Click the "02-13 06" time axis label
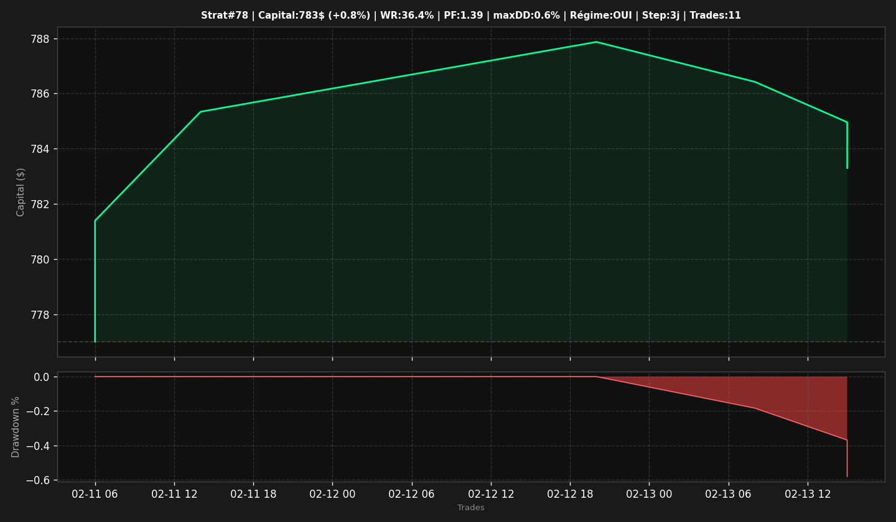Image resolution: width=896 pixels, height=522 pixels. point(729,494)
